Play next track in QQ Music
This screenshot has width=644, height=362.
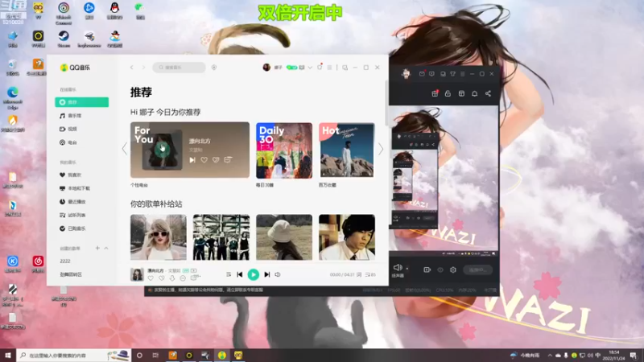click(x=267, y=274)
